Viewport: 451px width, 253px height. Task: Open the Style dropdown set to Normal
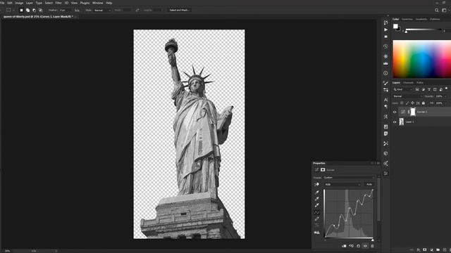pos(102,10)
